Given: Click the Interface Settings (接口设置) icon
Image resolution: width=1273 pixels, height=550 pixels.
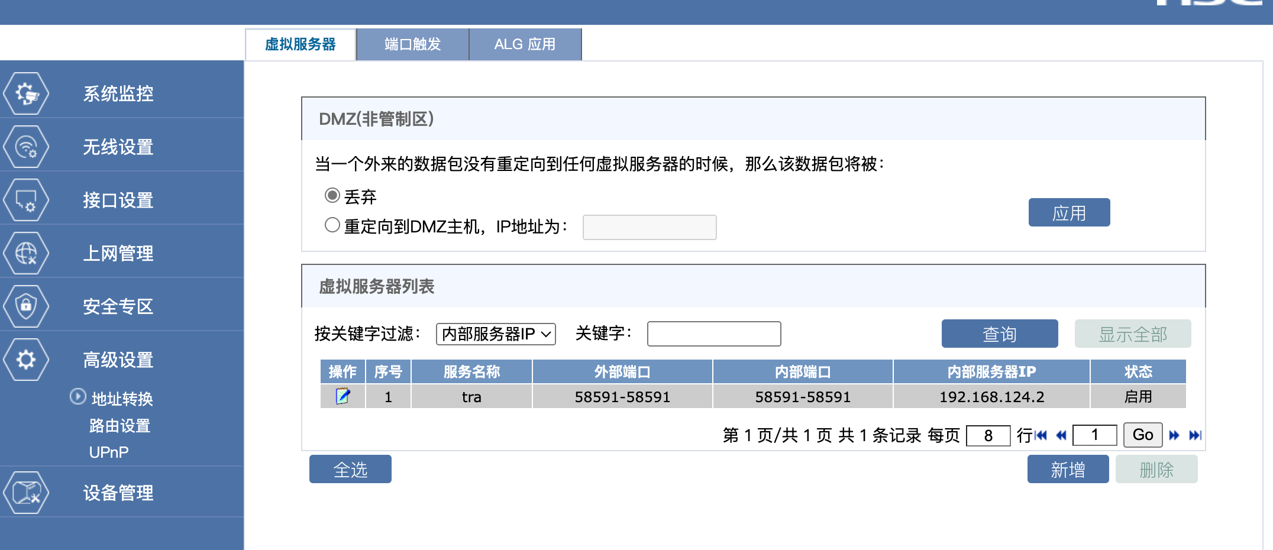Looking at the screenshot, I should tap(26, 200).
